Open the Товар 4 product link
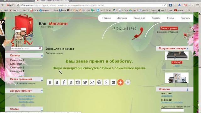The height and width of the screenshot is (113, 201). pos(177,66)
